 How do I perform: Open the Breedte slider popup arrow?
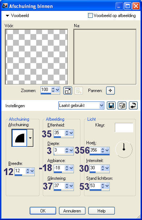(x=32, y=171)
